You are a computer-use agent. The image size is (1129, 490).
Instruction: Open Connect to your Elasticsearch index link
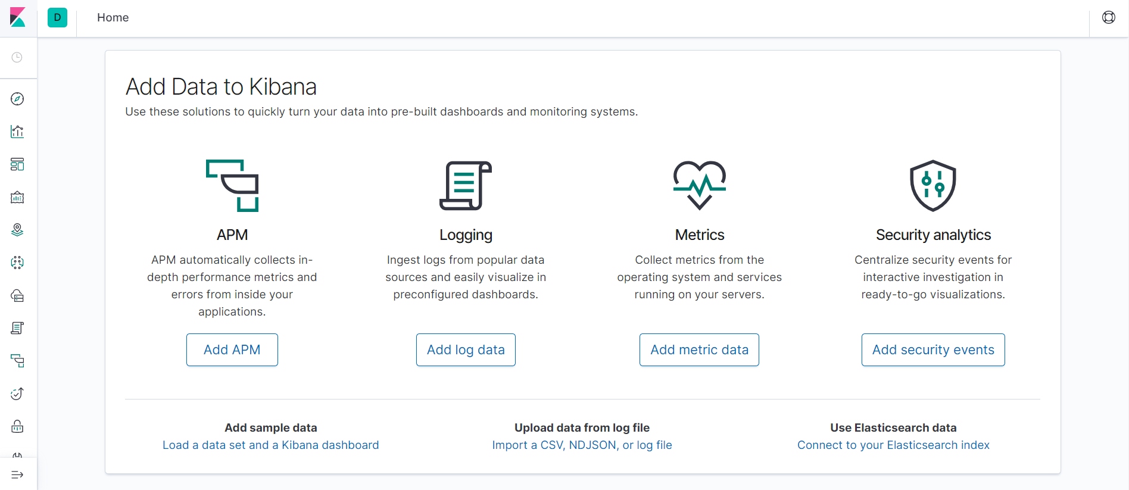(893, 445)
